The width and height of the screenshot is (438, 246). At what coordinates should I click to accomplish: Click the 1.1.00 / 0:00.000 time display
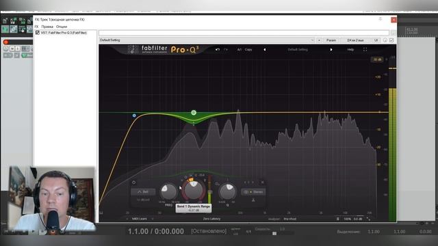coord(156,231)
